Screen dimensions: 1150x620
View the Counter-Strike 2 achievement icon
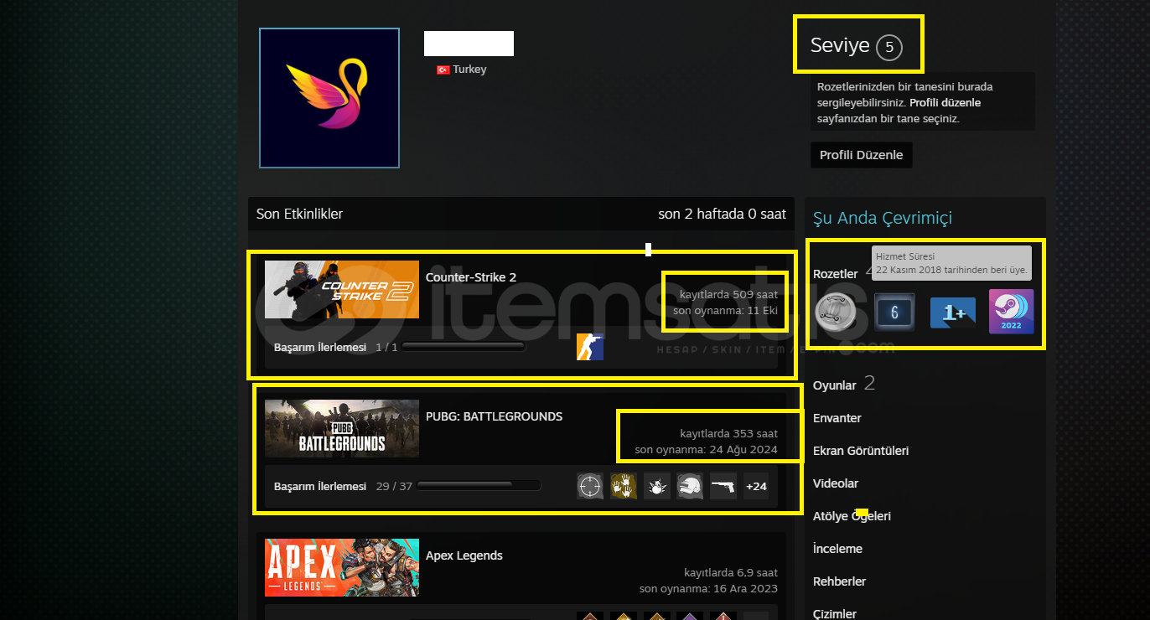590,347
